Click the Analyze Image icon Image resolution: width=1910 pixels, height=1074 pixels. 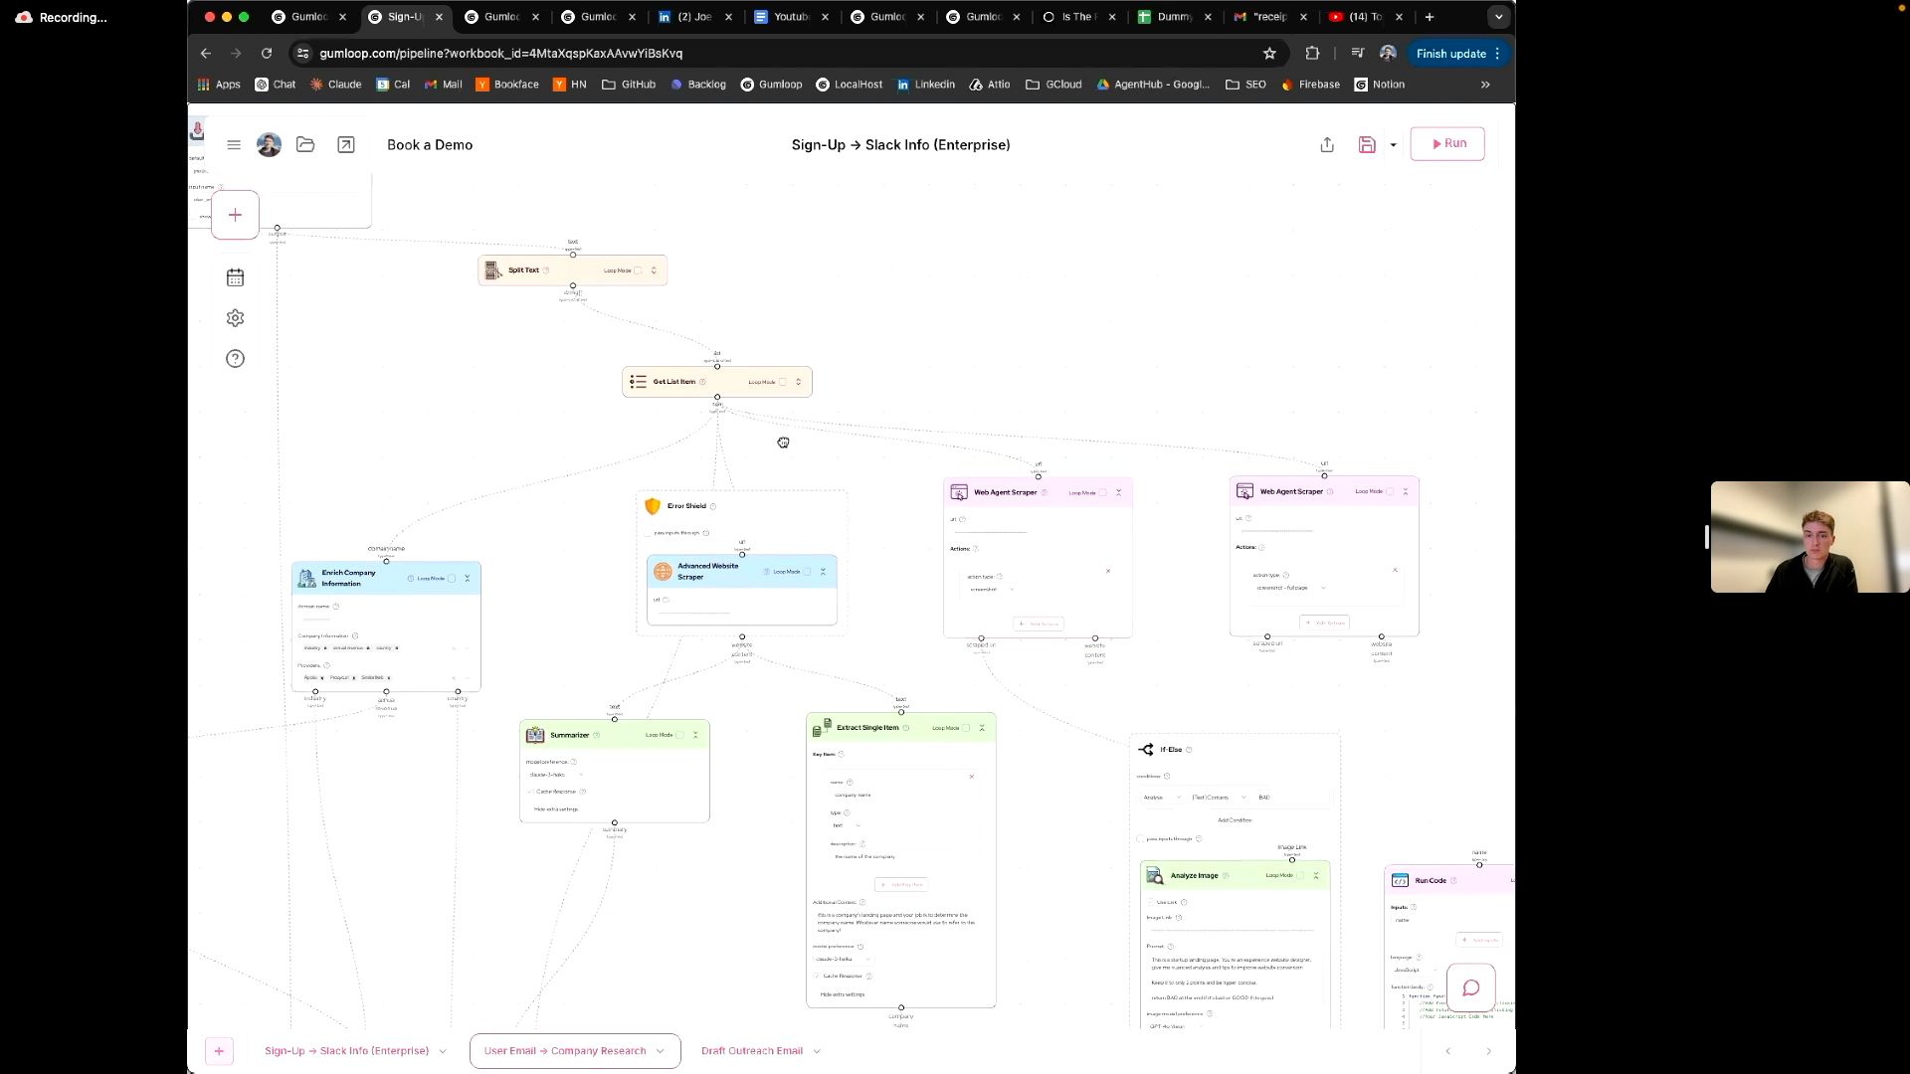tap(1155, 876)
